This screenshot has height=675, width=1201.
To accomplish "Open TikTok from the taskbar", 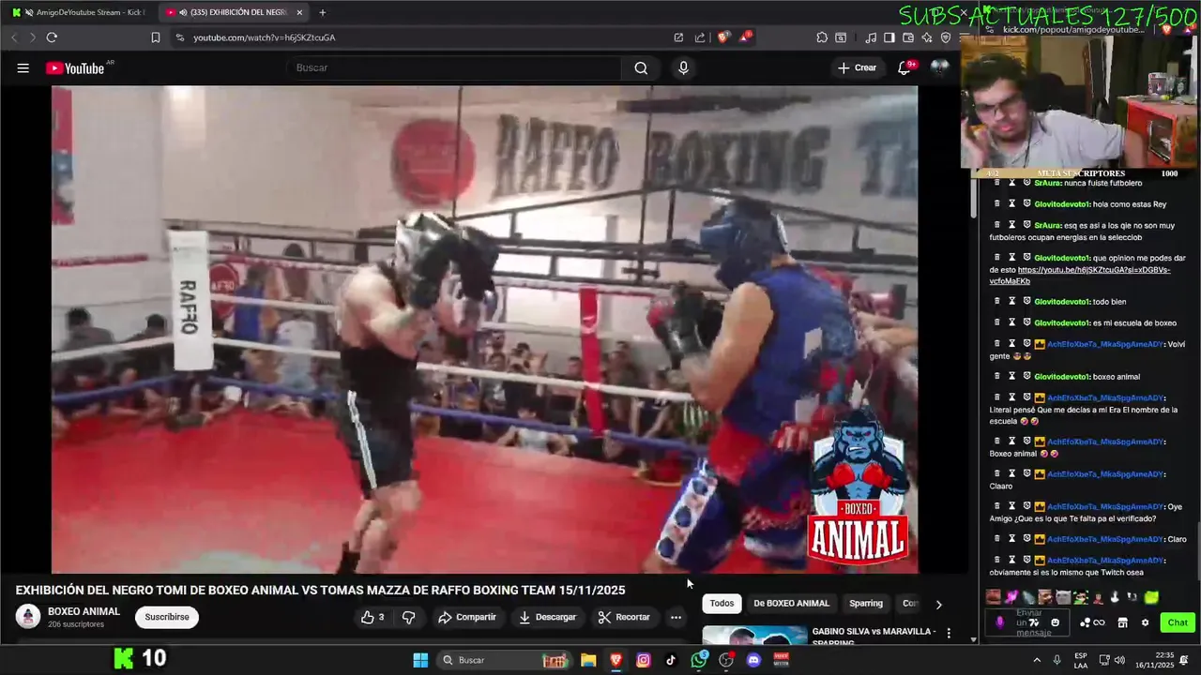I will pyautogui.click(x=671, y=660).
